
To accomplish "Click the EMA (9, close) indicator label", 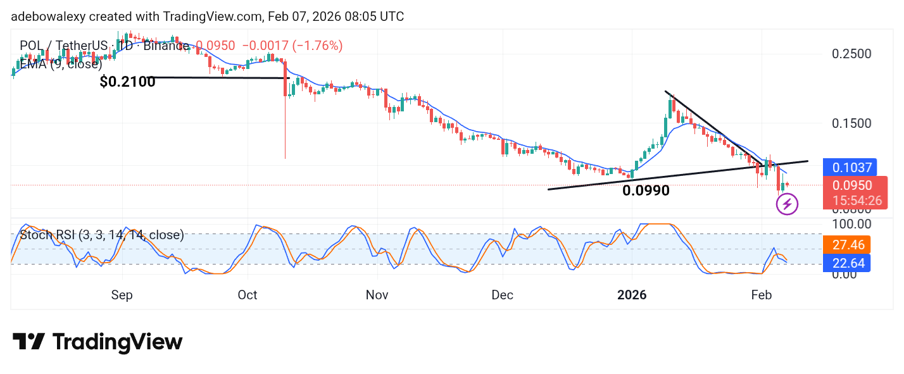I will click(61, 64).
